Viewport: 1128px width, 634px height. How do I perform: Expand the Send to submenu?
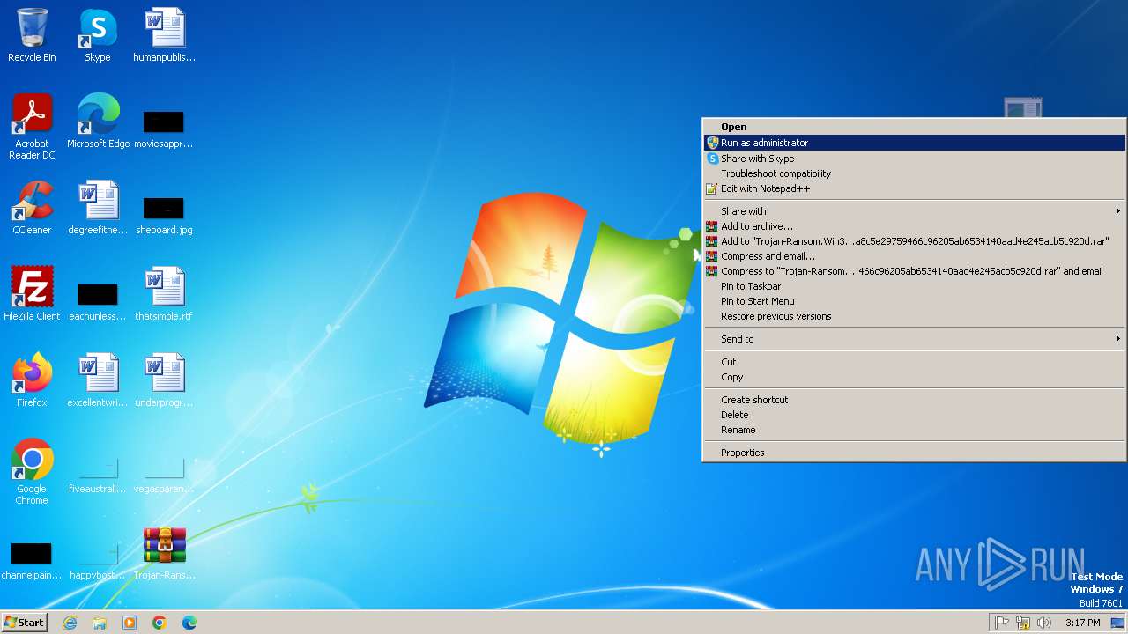(914, 339)
